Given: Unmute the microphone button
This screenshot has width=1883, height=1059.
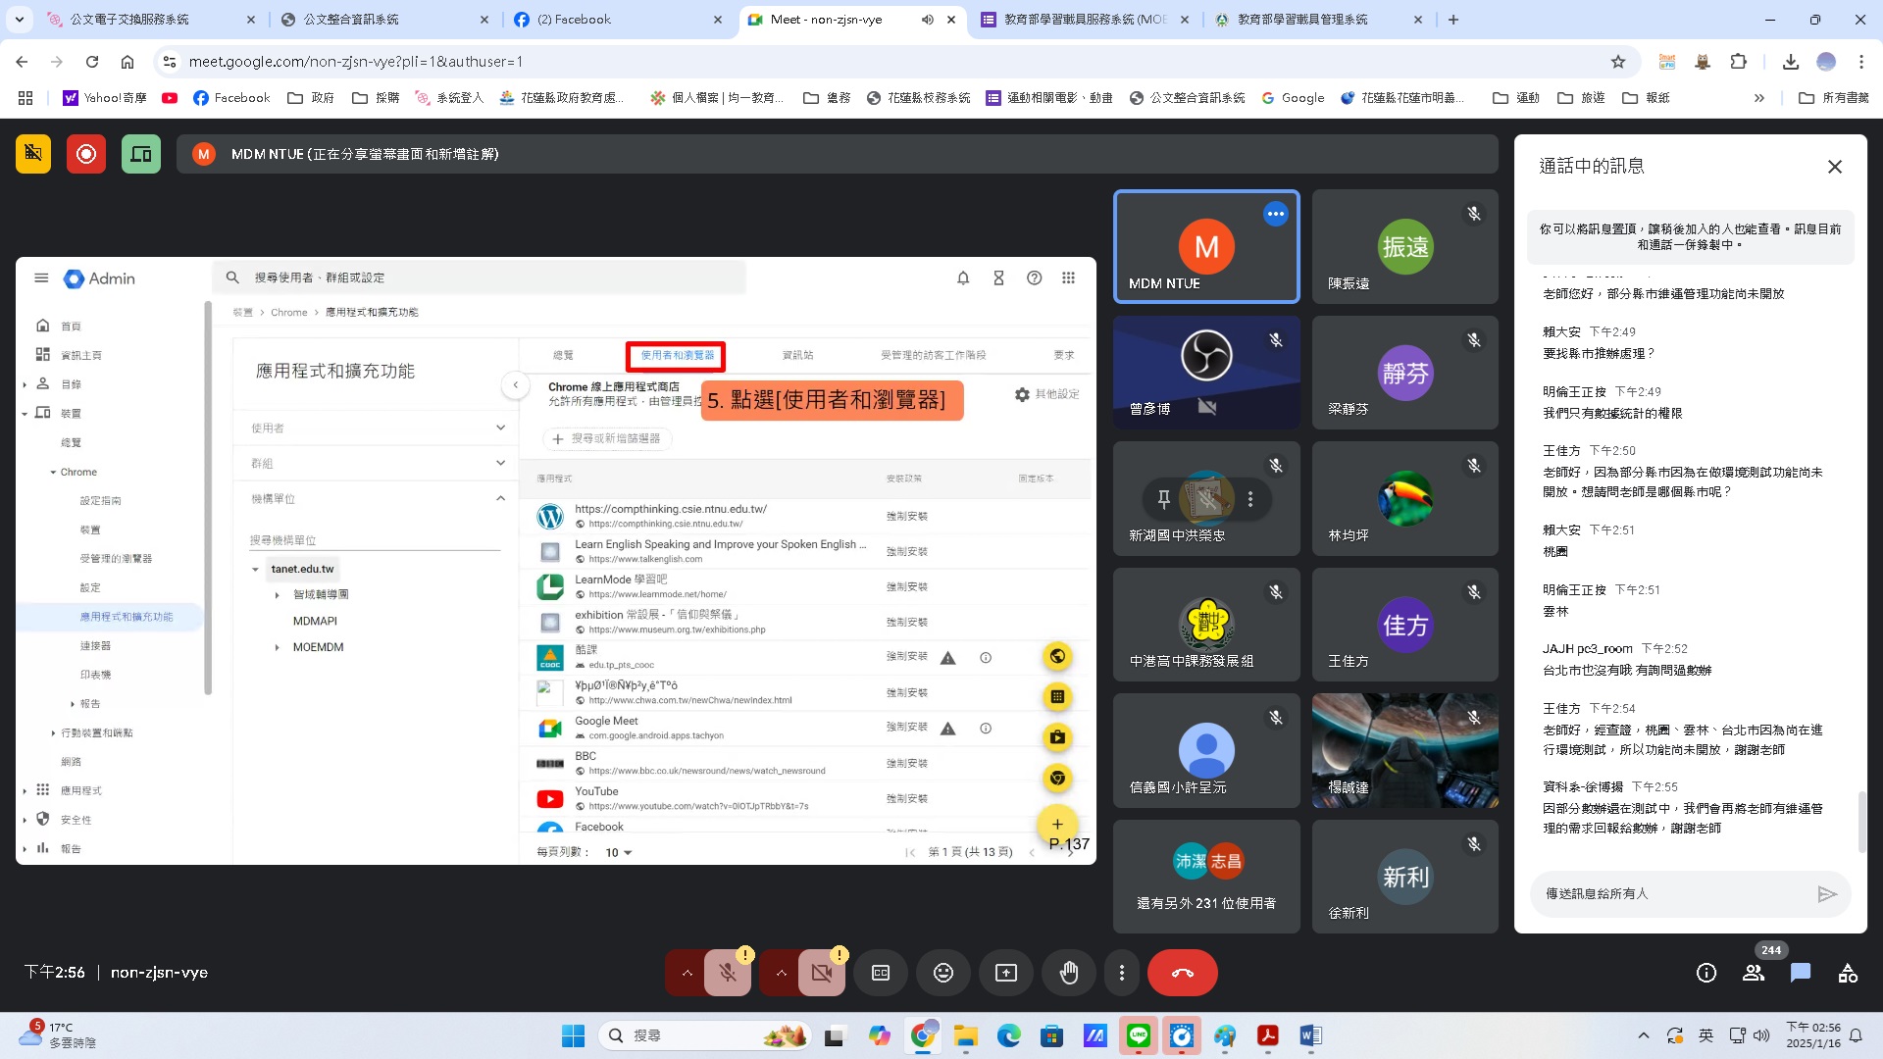Looking at the screenshot, I should (728, 973).
